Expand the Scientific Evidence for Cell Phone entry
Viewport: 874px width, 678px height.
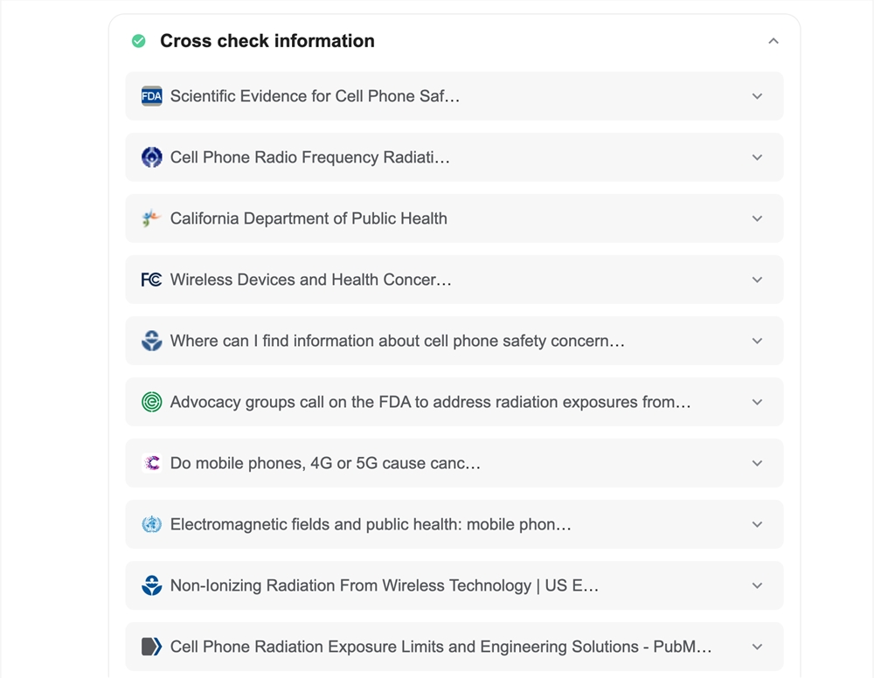click(x=757, y=96)
